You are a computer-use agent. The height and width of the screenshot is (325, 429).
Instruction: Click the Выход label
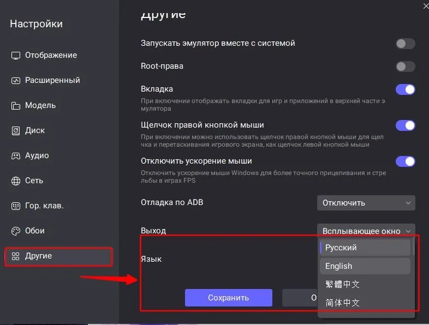tap(153, 231)
